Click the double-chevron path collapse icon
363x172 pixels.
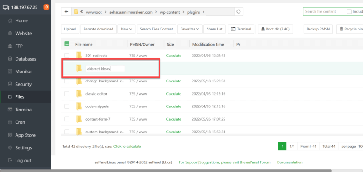pos(82,11)
